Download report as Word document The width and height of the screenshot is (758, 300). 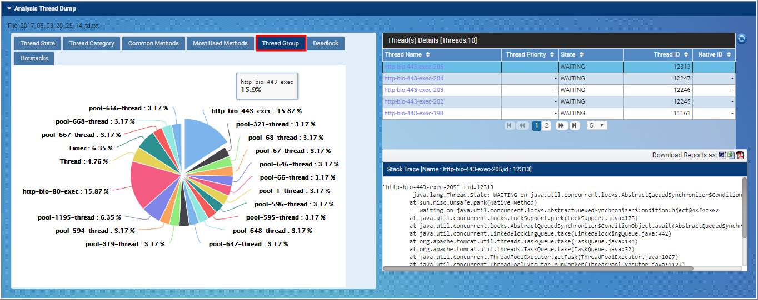coord(722,155)
